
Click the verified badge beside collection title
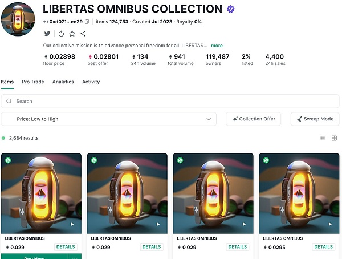click(x=230, y=9)
